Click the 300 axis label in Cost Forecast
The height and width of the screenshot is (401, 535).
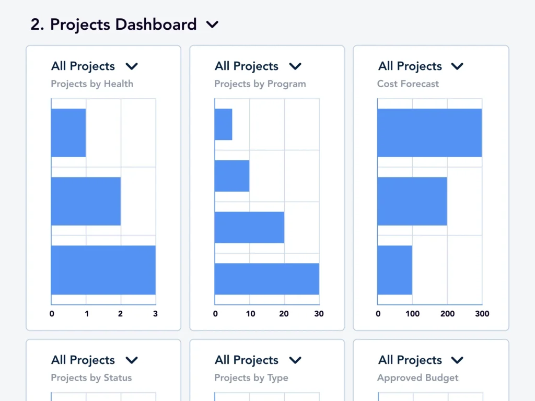click(x=482, y=314)
